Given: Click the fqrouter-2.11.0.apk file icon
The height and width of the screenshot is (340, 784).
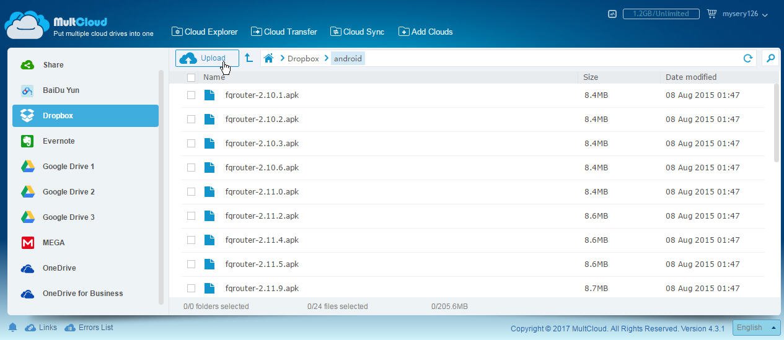Looking at the screenshot, I should 209,191.
